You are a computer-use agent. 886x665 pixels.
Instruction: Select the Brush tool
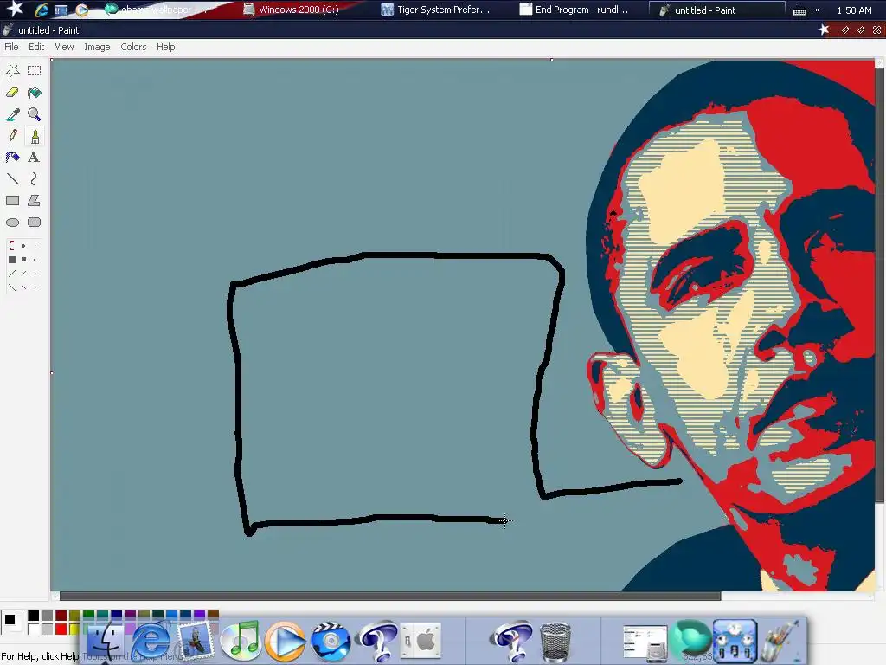coord(35,136)
